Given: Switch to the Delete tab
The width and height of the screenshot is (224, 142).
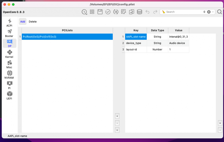Looking at the screenshot, I should [33, 22].
